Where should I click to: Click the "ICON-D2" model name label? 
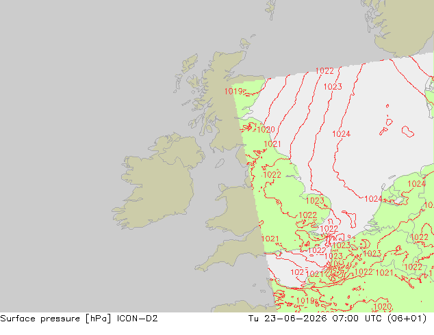tap(138, 319)
